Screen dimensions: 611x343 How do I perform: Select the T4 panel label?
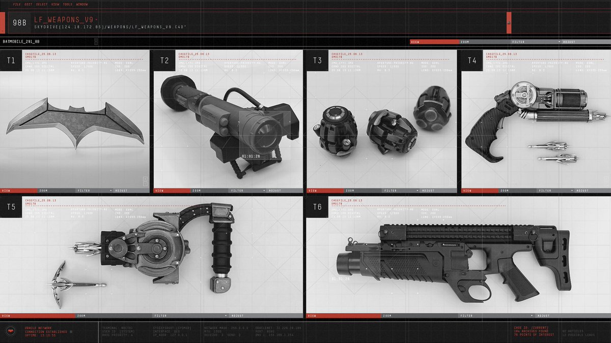click(x=472, y=60)
